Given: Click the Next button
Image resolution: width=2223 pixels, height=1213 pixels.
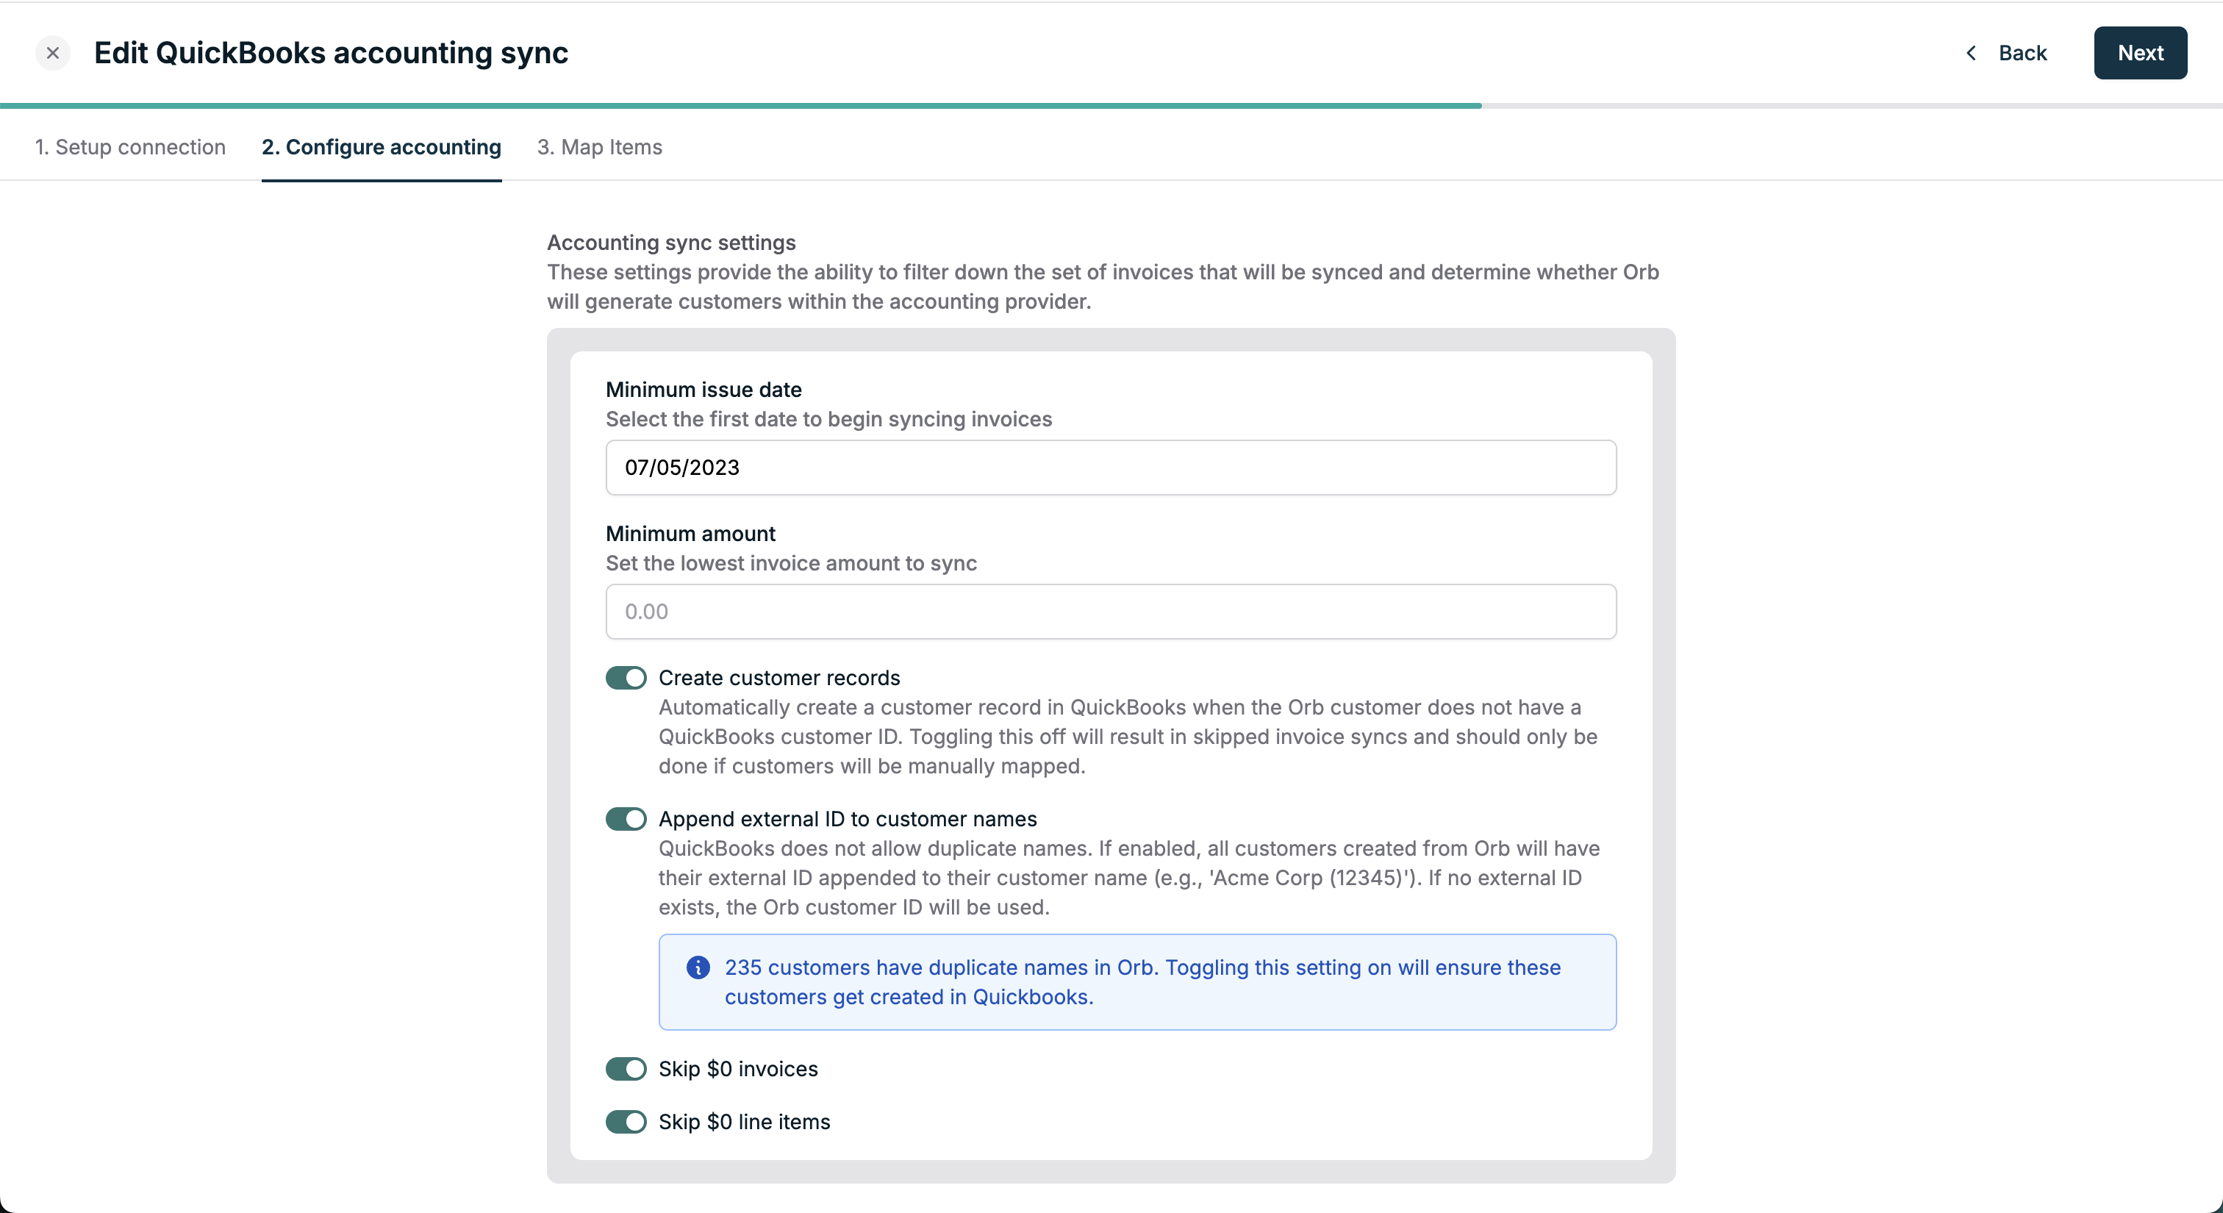Looking at the screenshot, I should point(2140,53).
